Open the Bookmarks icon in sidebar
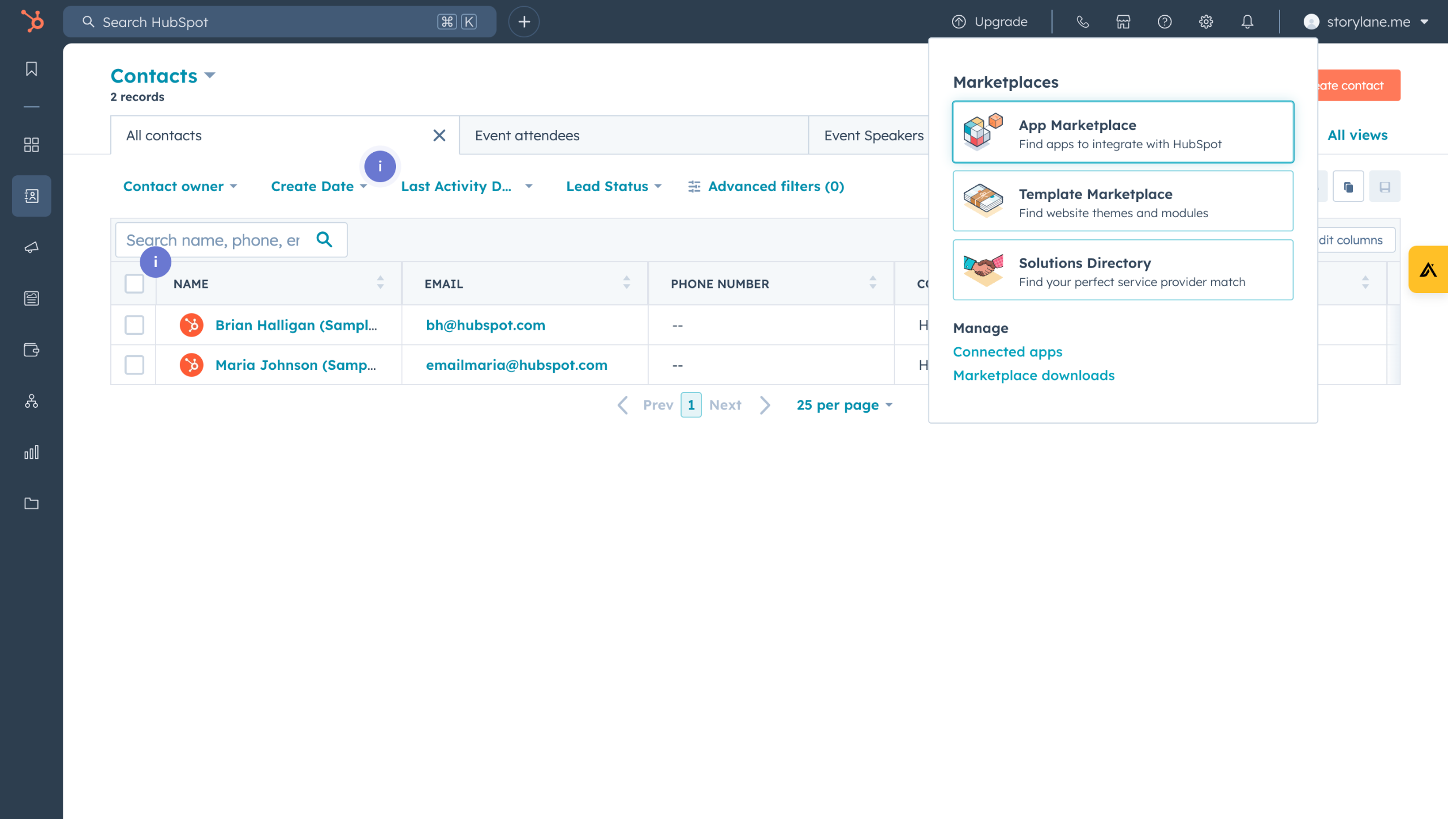Viewport: 1448px width, 819px height. tap(32, 69)
